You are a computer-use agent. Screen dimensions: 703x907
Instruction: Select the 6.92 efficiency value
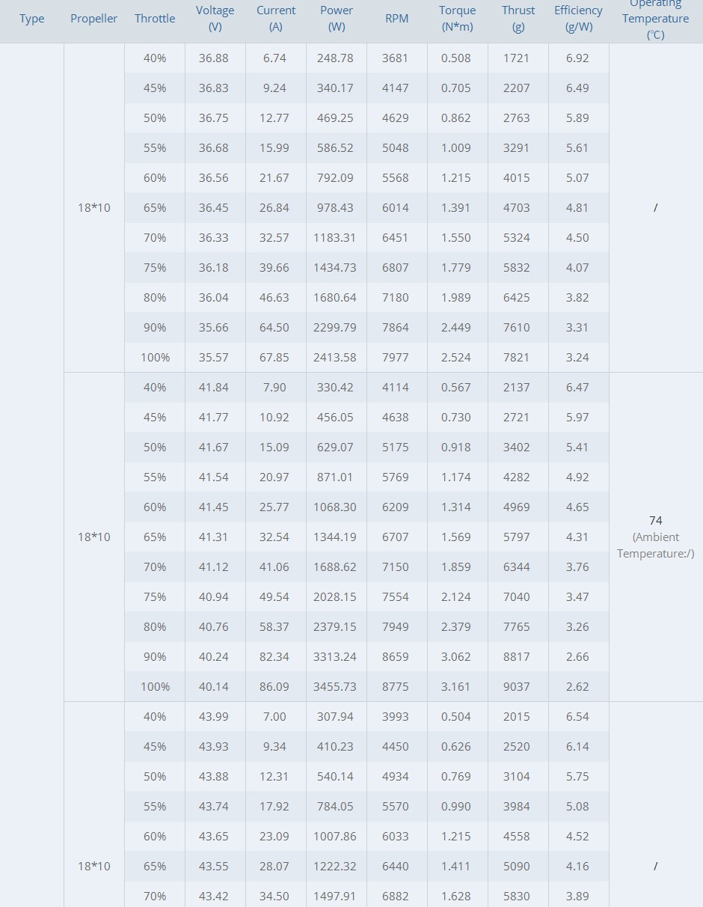[x=577, y=58]
